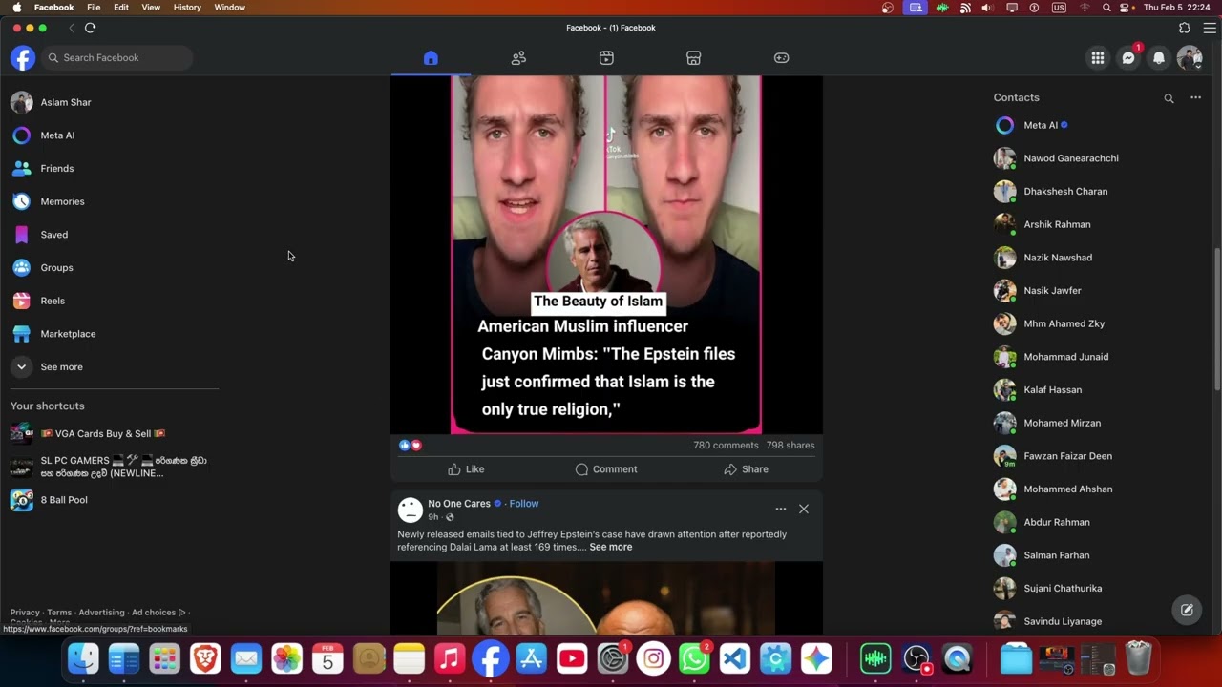The width and height of the screenshot is (1222, 687).
Task: Open the No One Cares page name
Action: (459, 504)
